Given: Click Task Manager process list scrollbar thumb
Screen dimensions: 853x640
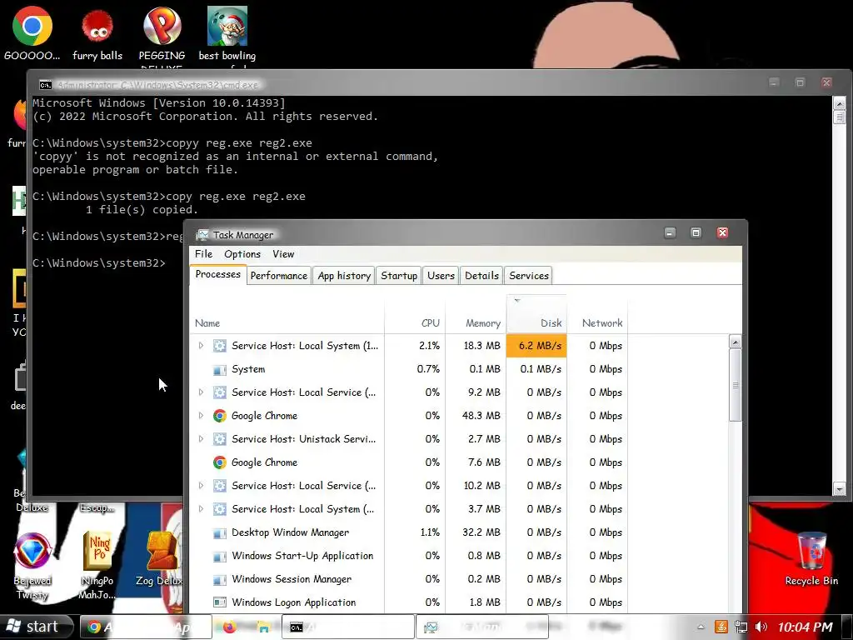Looking at the screenshot, I should coord(735,385).
